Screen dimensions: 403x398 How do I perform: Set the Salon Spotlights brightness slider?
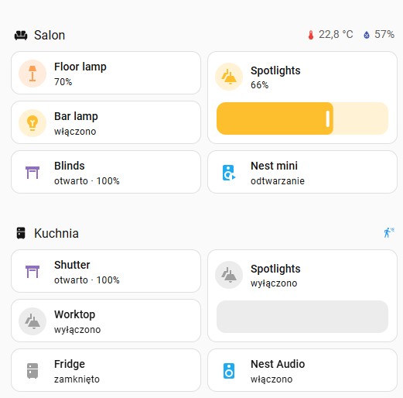302,118
